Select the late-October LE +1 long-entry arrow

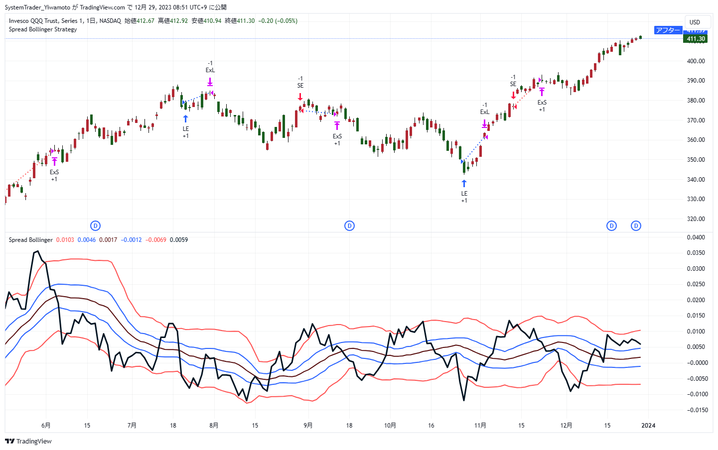point(464,183)
